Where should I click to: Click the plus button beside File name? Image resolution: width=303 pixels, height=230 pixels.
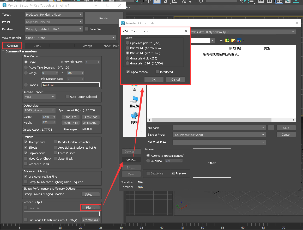[271, 128]
